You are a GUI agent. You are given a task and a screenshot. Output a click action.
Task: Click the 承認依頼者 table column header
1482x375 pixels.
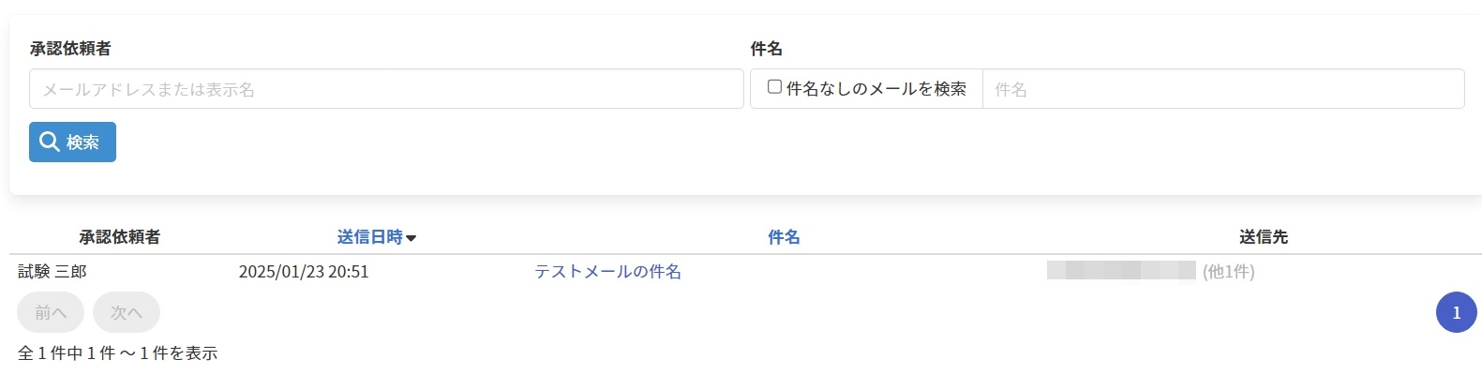119,237
